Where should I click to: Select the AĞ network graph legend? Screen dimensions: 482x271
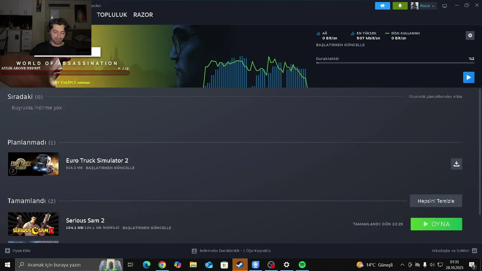tap(326, 36)
